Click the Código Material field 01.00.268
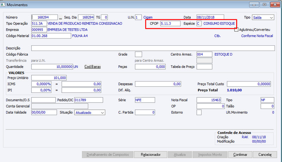The width and height of the screenshot is (282, 162). point(51,36)
